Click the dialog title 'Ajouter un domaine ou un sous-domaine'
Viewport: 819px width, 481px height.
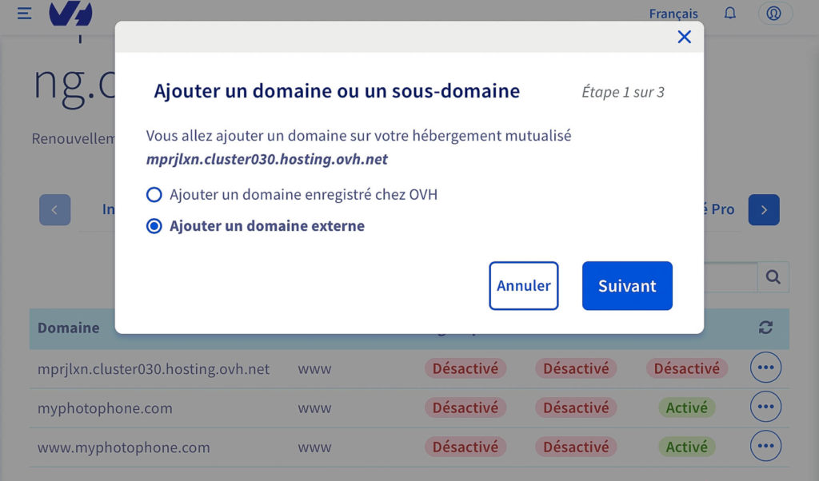click(x=337, y=91)
